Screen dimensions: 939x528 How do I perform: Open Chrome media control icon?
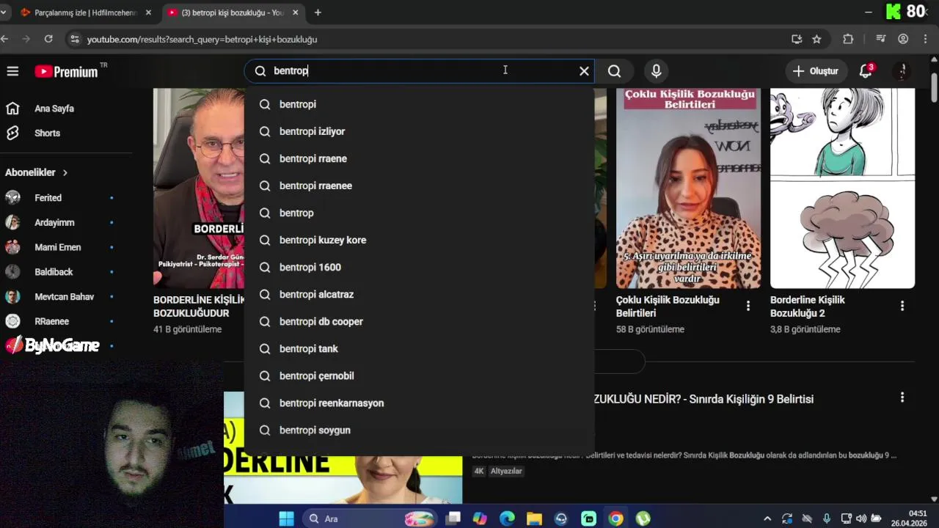pos(881,39)
